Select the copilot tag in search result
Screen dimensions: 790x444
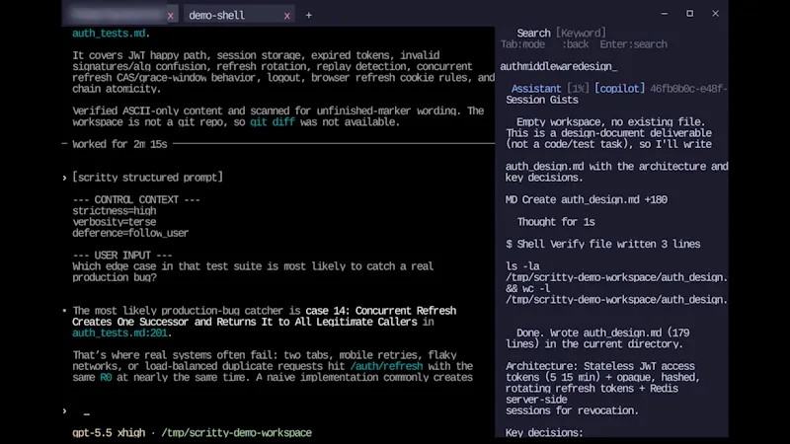click(x=619, y=89)
